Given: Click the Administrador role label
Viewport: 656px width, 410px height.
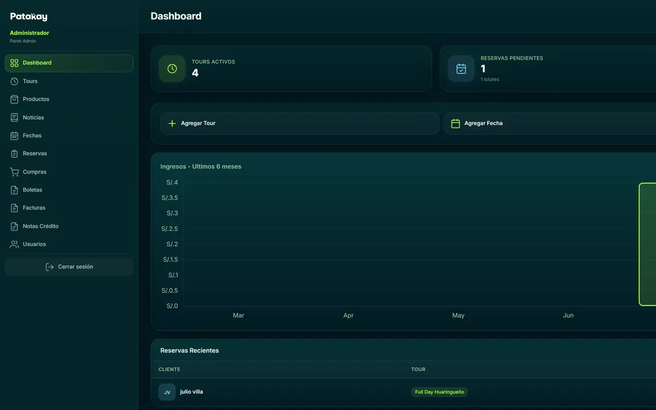Looking at the screenshot, I should click(x=30, y=33).
